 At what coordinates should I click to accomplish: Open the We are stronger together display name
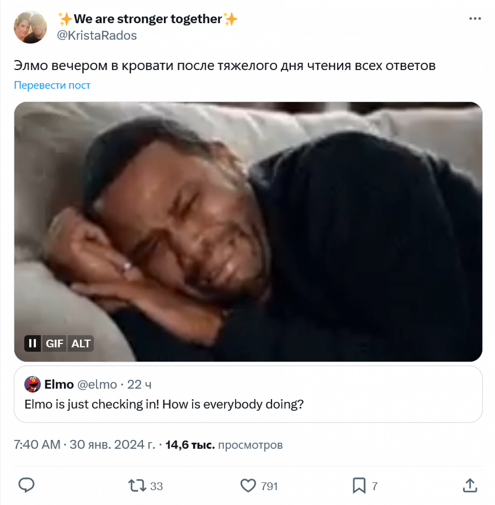click(148, 19)
